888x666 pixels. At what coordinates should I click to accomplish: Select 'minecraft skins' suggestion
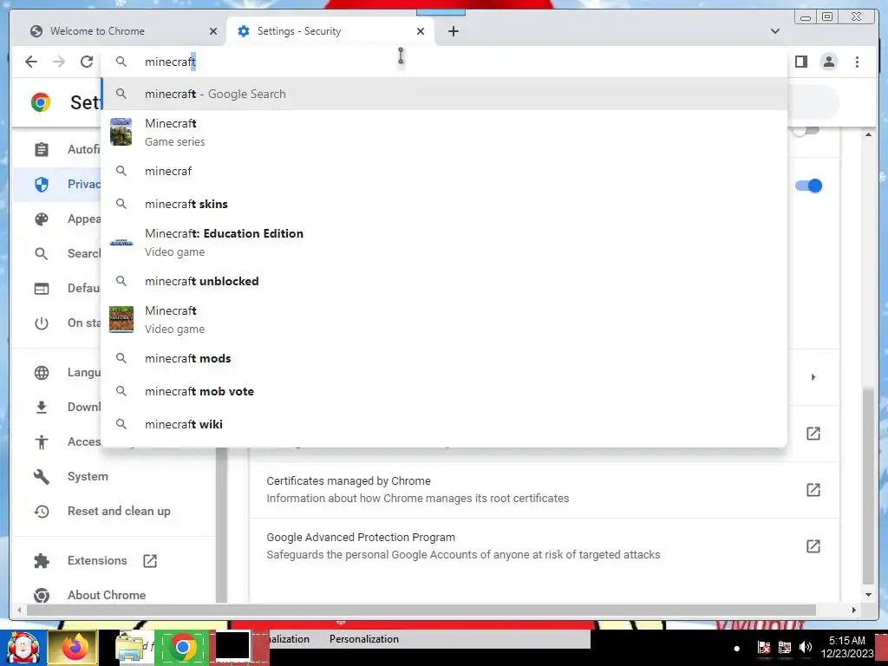pyautogui.click(x=444, y=204)
